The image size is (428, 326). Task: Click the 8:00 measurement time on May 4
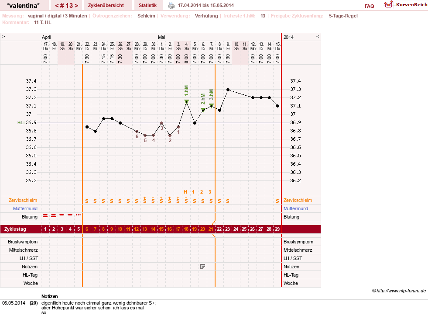(x=186, y=59)
